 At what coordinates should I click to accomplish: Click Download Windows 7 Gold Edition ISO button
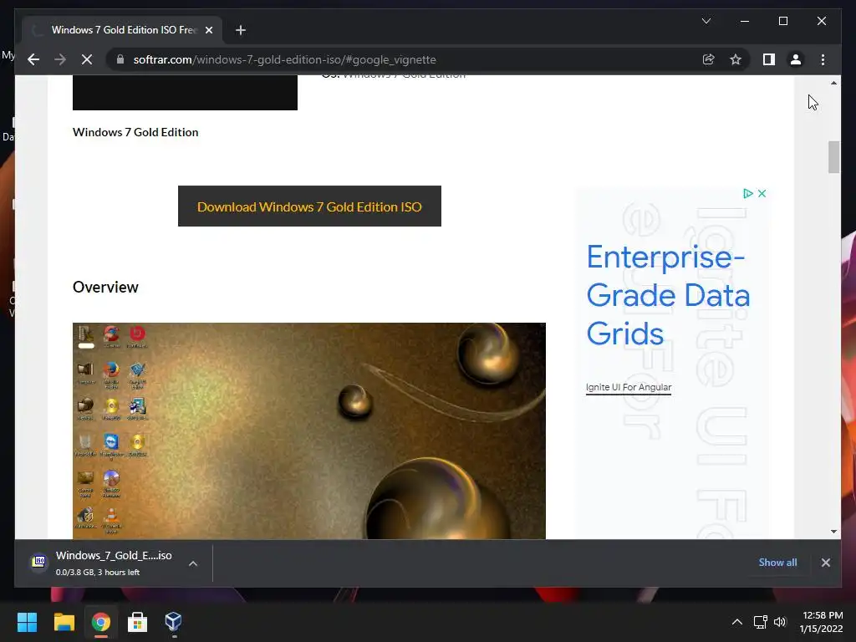click(x=309, y=206)
